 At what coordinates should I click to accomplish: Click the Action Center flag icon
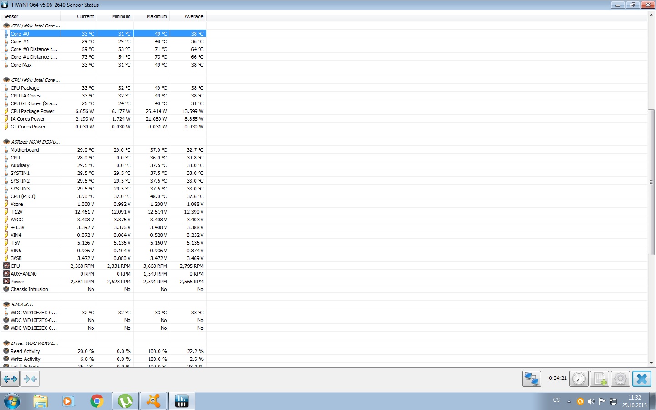pos(602,401)
